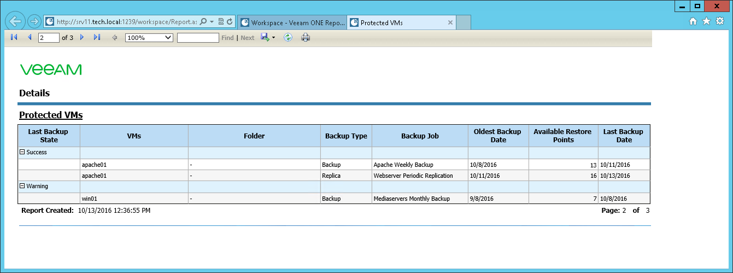Click the 10/13/2016 last backup date cell
Screen dimensions: 733x273
pyautogui.click(x=624, y=176)
